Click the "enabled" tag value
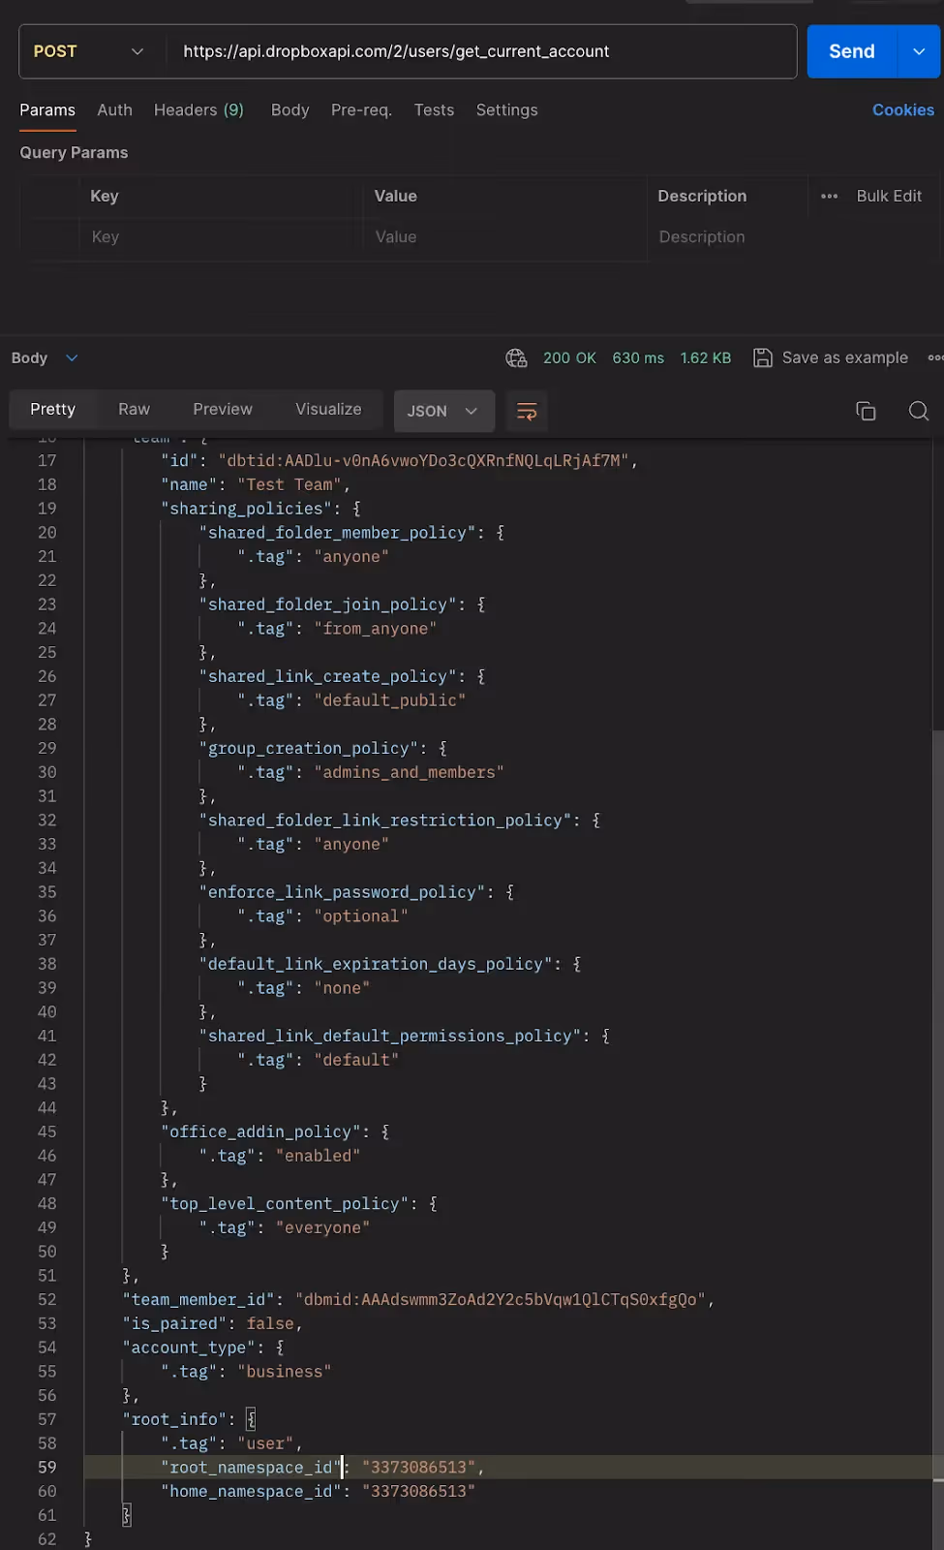 point(318,1156)
